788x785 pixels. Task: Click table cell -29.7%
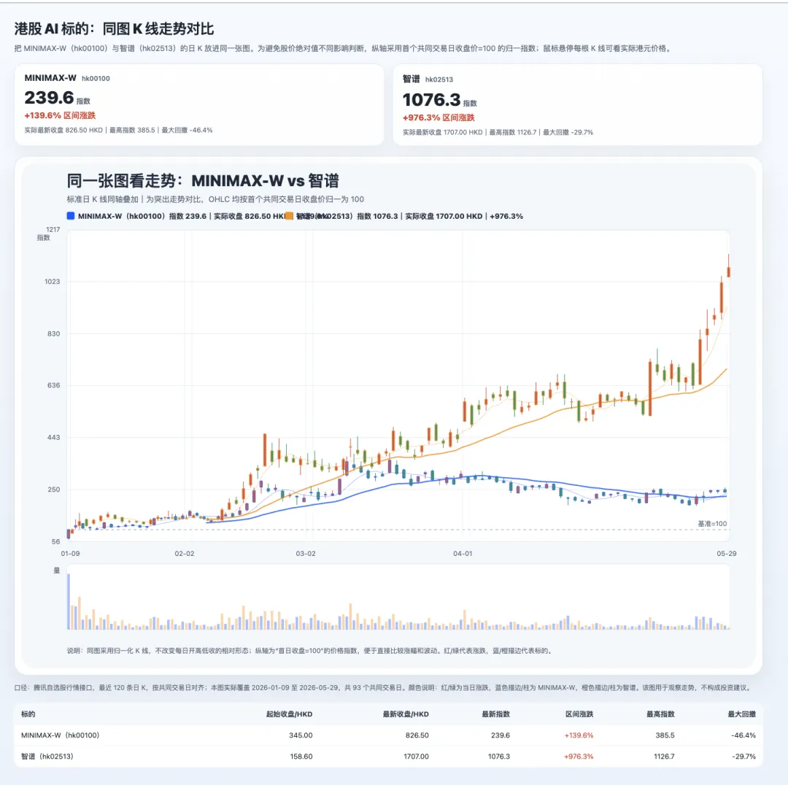(x=743, y=757)
